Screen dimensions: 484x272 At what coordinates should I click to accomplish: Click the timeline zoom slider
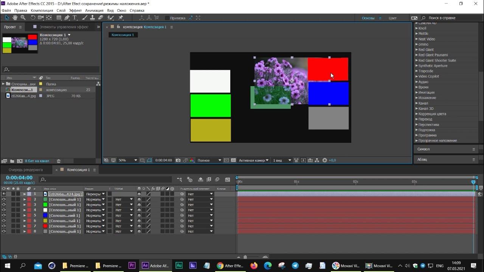click(245, 257)
